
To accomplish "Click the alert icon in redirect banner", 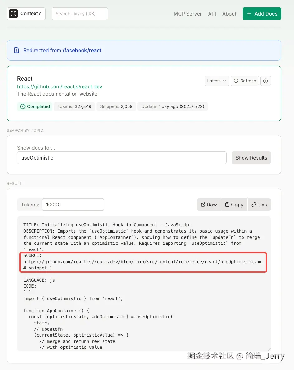I will click(17, 50).
